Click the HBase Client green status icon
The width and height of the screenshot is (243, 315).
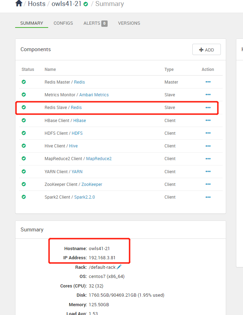(x=24, y=120)
